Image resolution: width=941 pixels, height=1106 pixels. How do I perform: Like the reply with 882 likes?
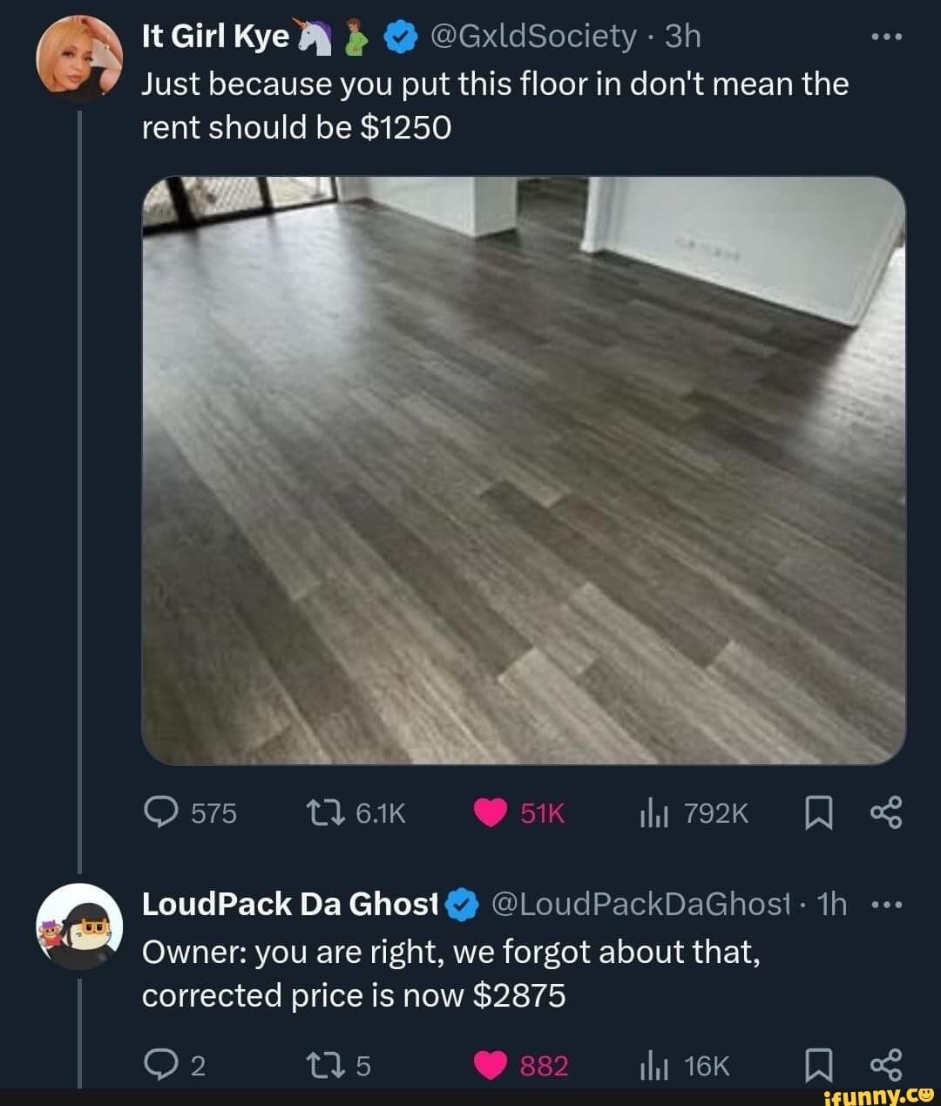[491, 1065]
